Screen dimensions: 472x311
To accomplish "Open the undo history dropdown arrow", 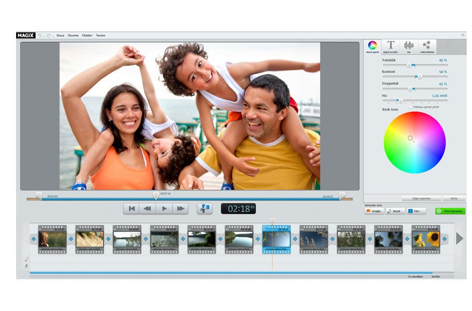I will point(44,36).
